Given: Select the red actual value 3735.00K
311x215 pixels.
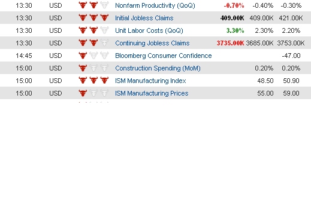Looking at the screenshot, I should (230, 43).
